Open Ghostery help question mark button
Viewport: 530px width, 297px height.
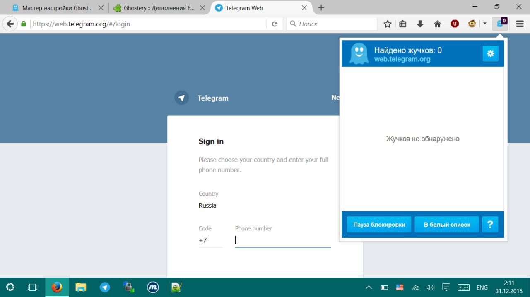pos(490,225)
